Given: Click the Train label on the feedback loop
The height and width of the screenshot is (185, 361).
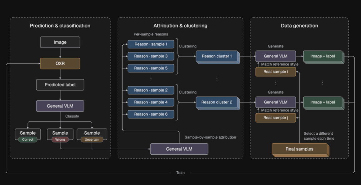Looking at the screenshot, I should point(180,173).
